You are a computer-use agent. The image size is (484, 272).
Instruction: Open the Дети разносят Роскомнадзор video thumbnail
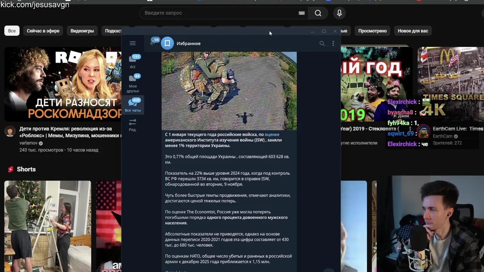[63, 84]
